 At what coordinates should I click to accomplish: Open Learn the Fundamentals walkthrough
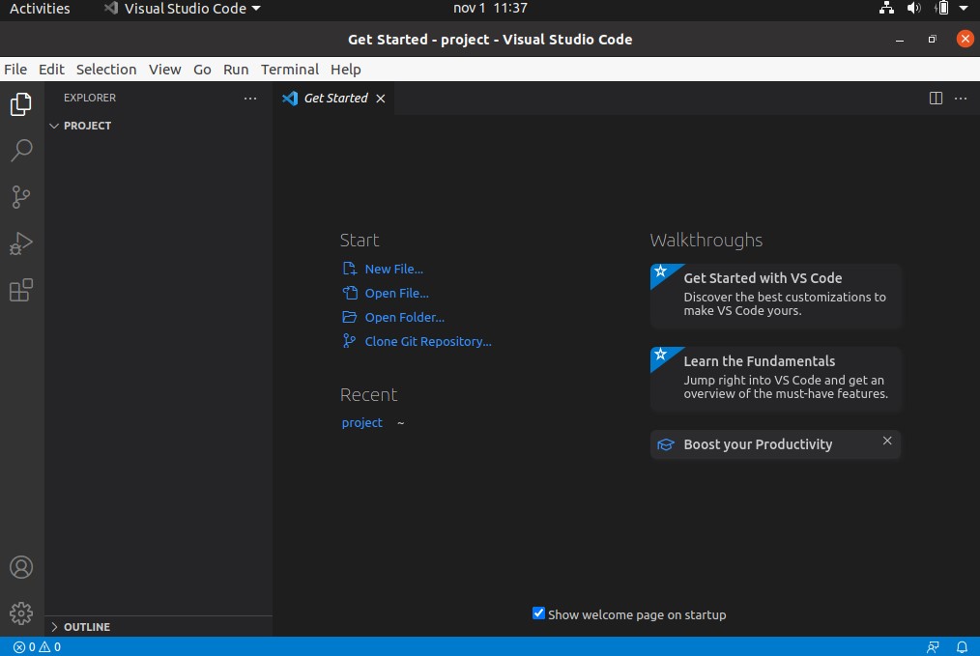[776, 379]
